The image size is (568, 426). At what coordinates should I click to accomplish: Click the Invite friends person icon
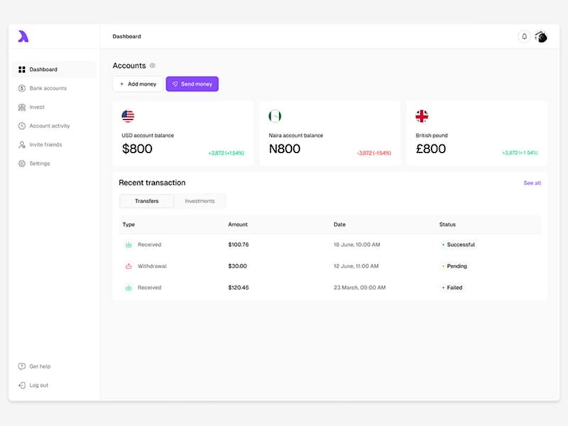click(22, 145)
